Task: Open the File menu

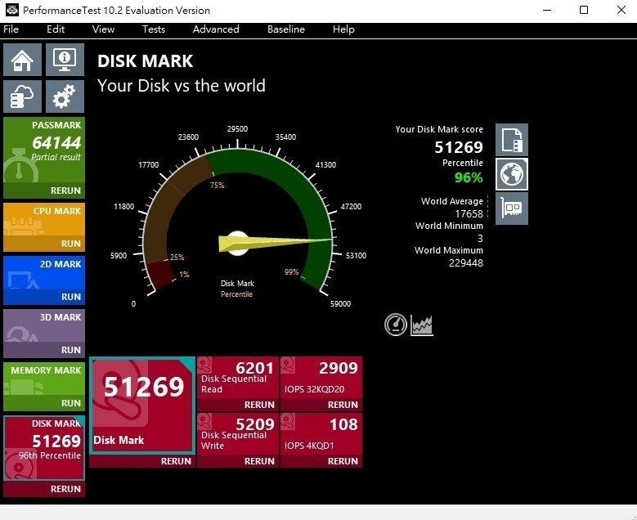Action: 11,29
